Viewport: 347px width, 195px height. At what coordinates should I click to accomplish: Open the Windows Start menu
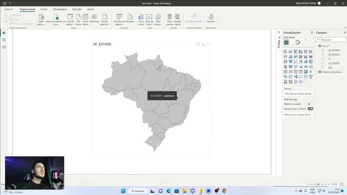point(123,191)
